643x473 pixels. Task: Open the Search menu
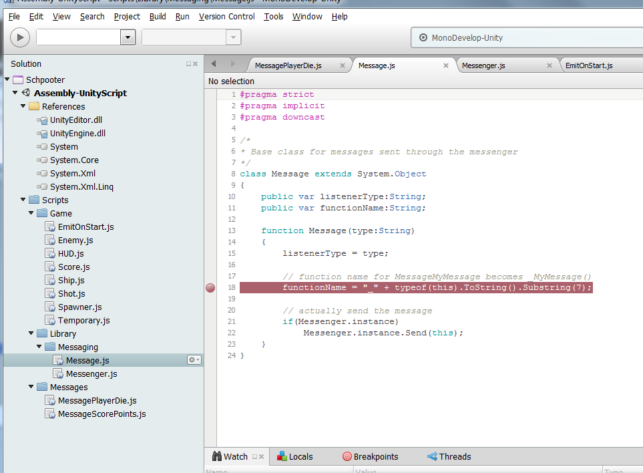point(92,17)
